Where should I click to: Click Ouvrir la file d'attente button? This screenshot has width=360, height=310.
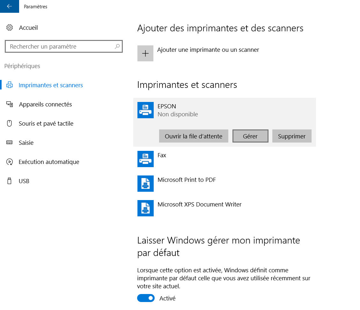(194, 136)
